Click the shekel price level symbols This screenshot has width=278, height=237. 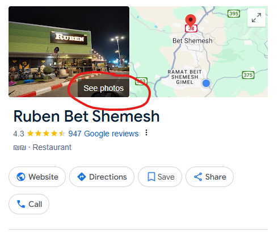19,148
